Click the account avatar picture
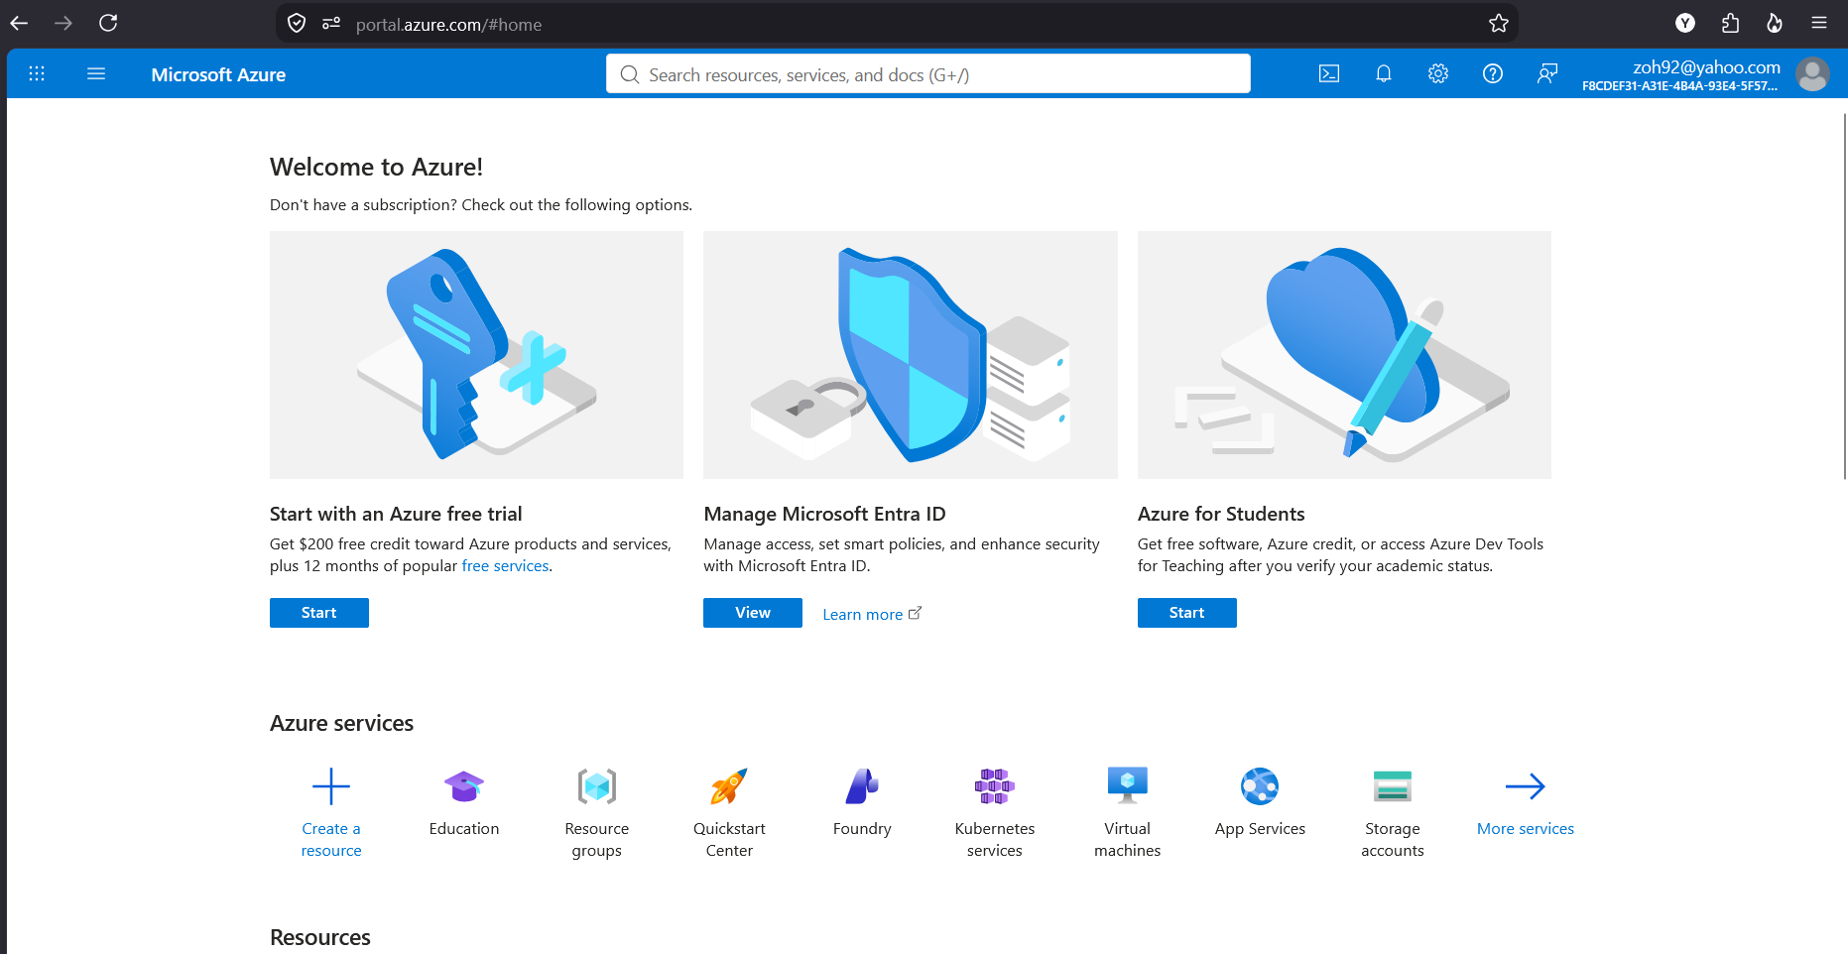 pyautogui.click(x=1813, y=74)
